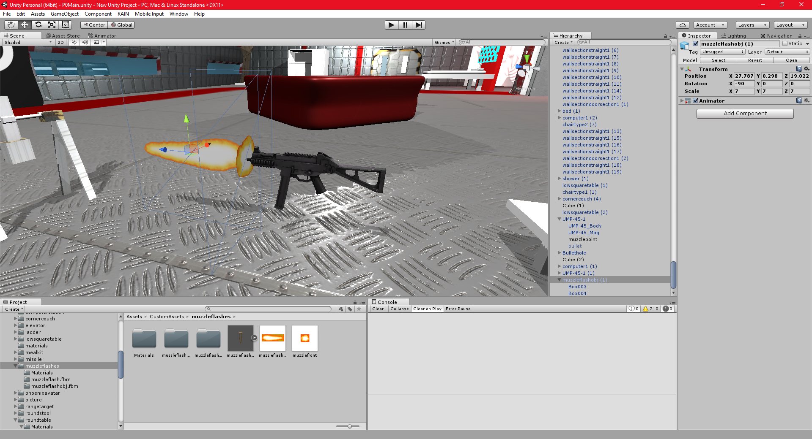This screenshot has height=439, width=812.
Task: Select the Rect transform tool
Action: coord(65,25)
